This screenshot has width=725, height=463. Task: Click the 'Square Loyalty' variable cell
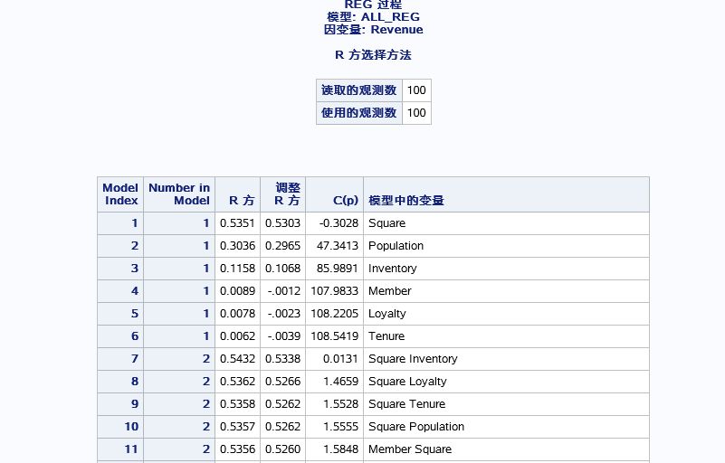506,382
